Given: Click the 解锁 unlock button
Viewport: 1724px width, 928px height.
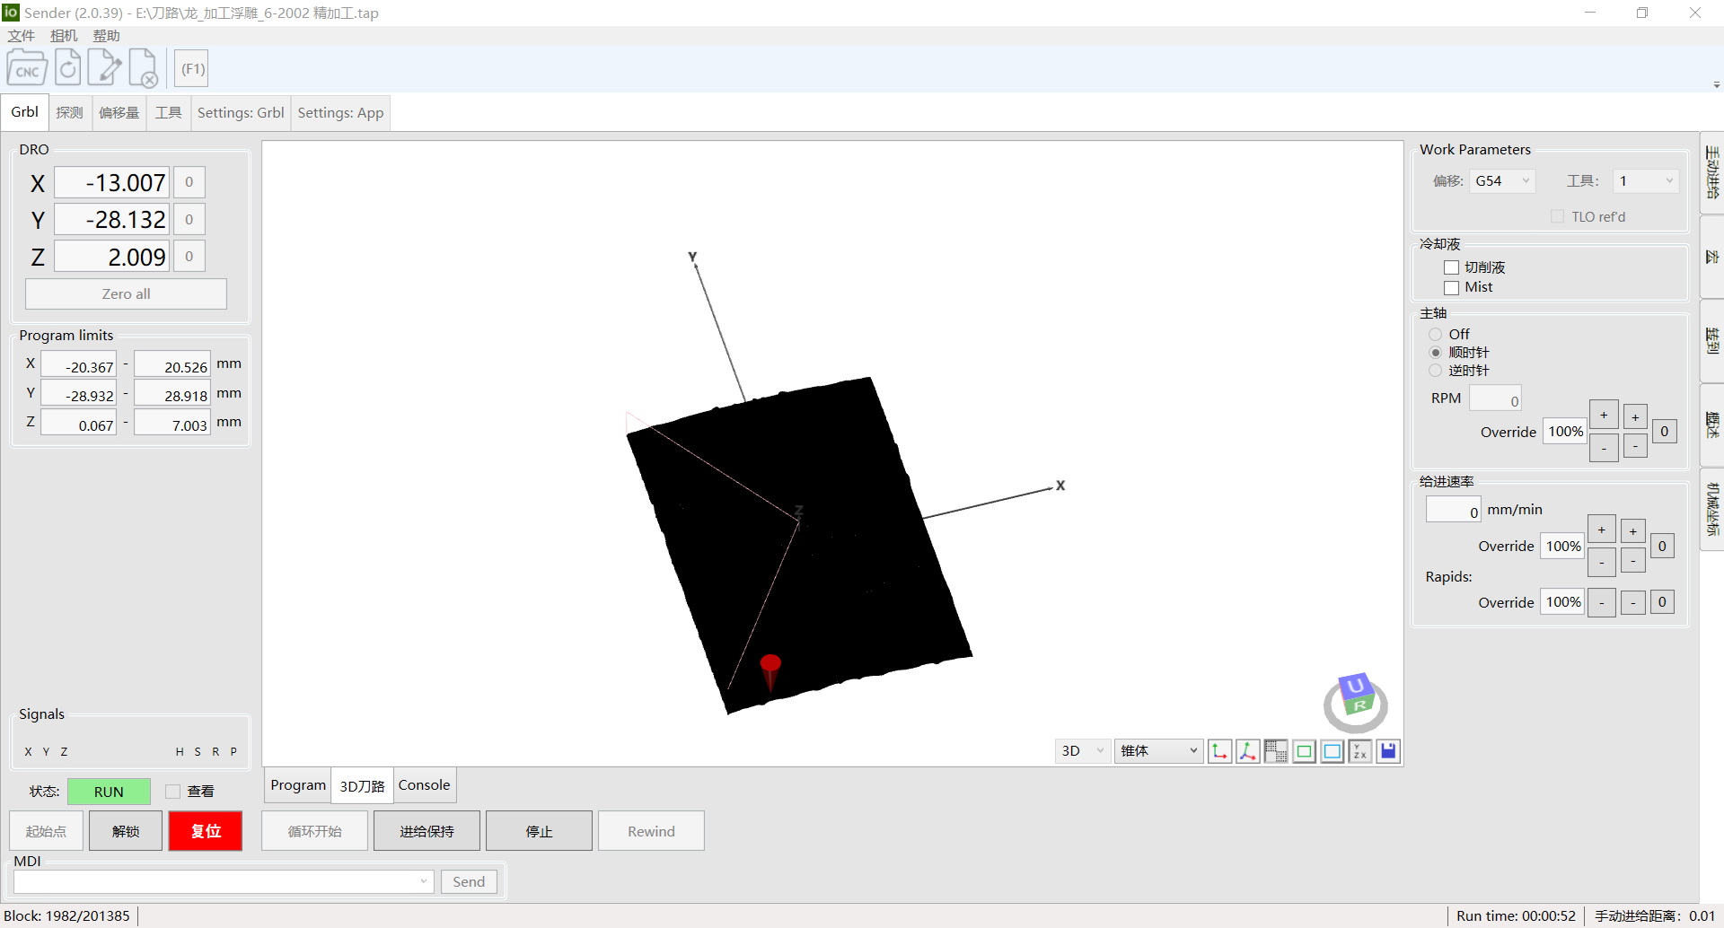Looking at the screenshot, I should tap(126, 831).
